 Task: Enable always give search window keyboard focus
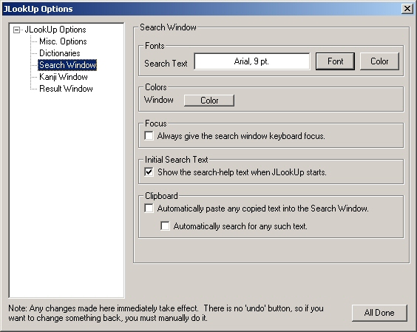[149, 135]
